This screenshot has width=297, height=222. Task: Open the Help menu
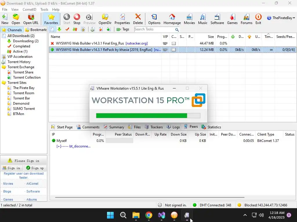pyautogui.click(x=56, y=10)
